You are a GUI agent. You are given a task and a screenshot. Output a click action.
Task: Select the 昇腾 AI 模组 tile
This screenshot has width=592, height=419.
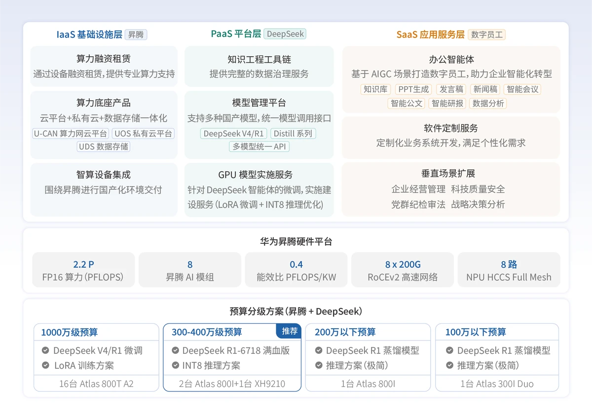coord(190,270)
